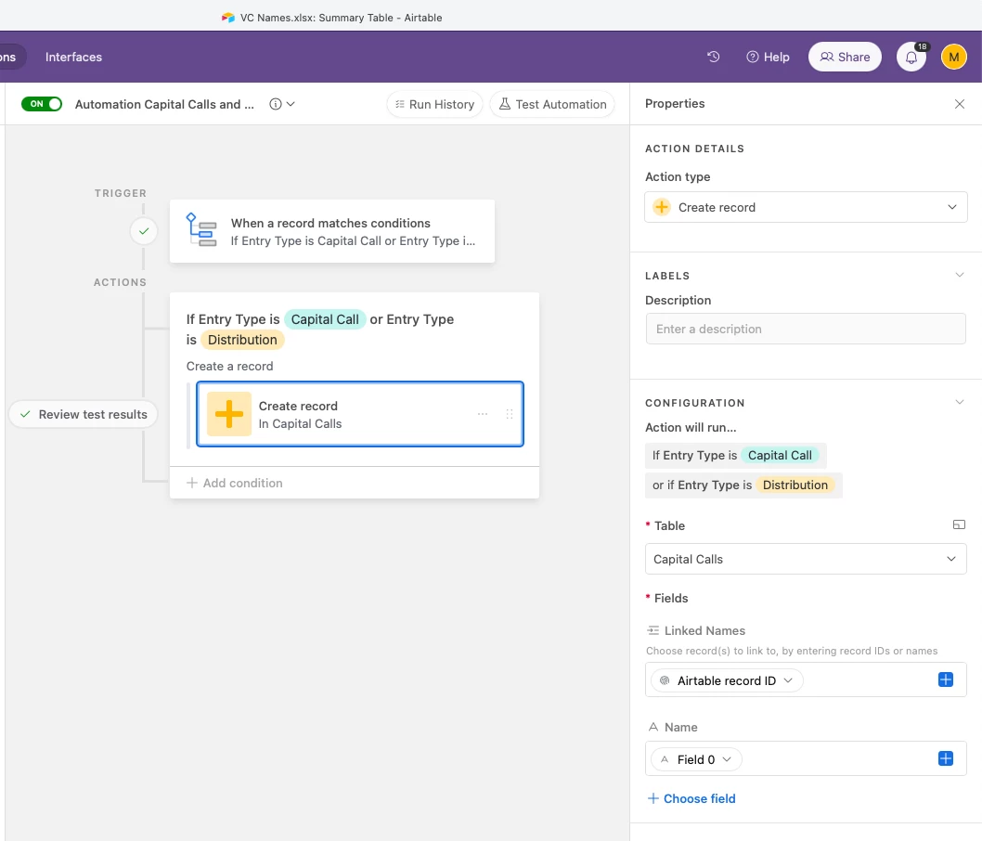Click blue plus in Linked Names field

tap(946, 680)
